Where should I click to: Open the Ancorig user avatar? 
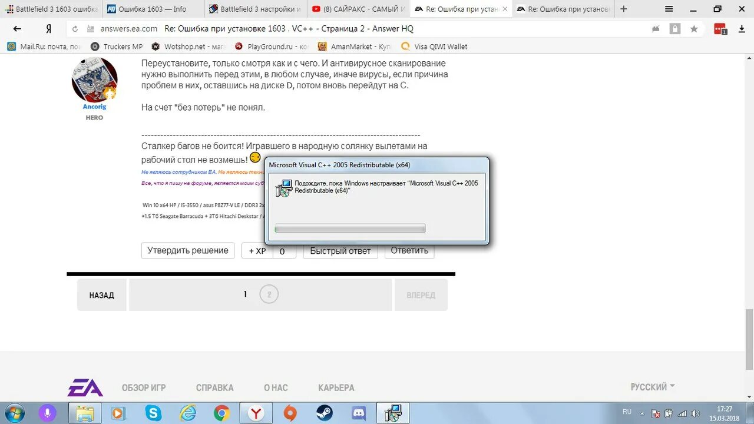click(94, 79)
